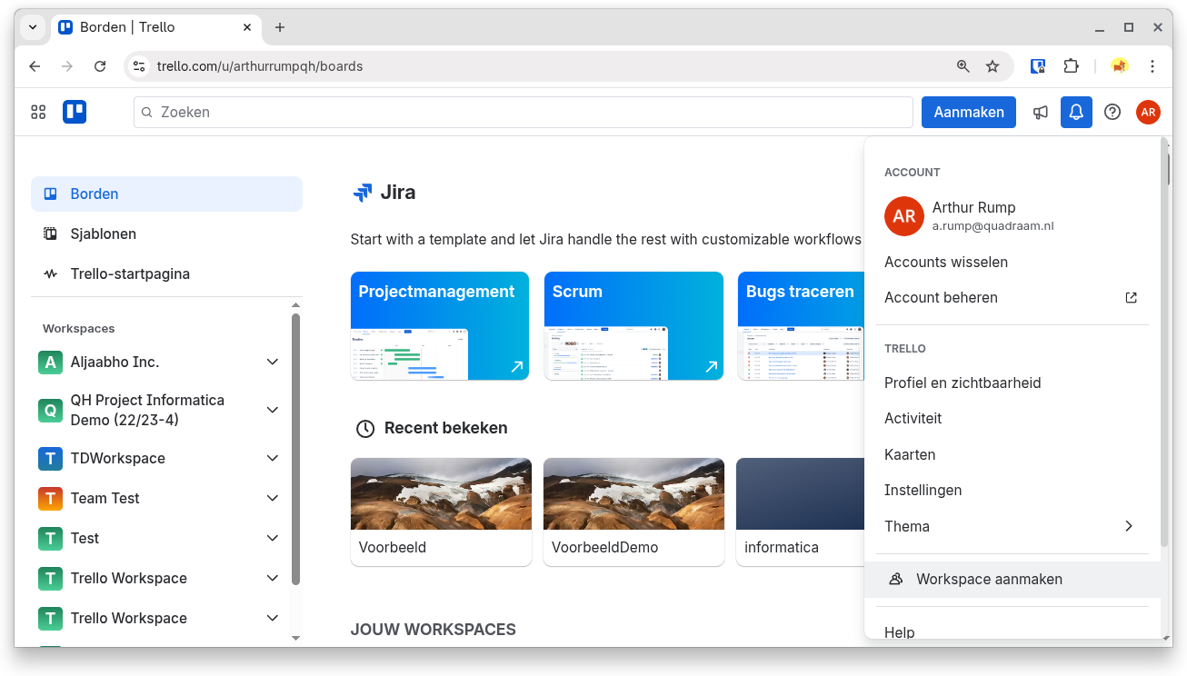This screenshot has width=1187, height=676.
Task: Click the Trello logo in the header
Action: tap(74, 111)
